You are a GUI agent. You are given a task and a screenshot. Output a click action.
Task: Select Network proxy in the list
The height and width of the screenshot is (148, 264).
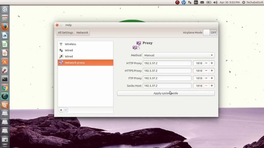pyautogui.click(x=85, y=62)
